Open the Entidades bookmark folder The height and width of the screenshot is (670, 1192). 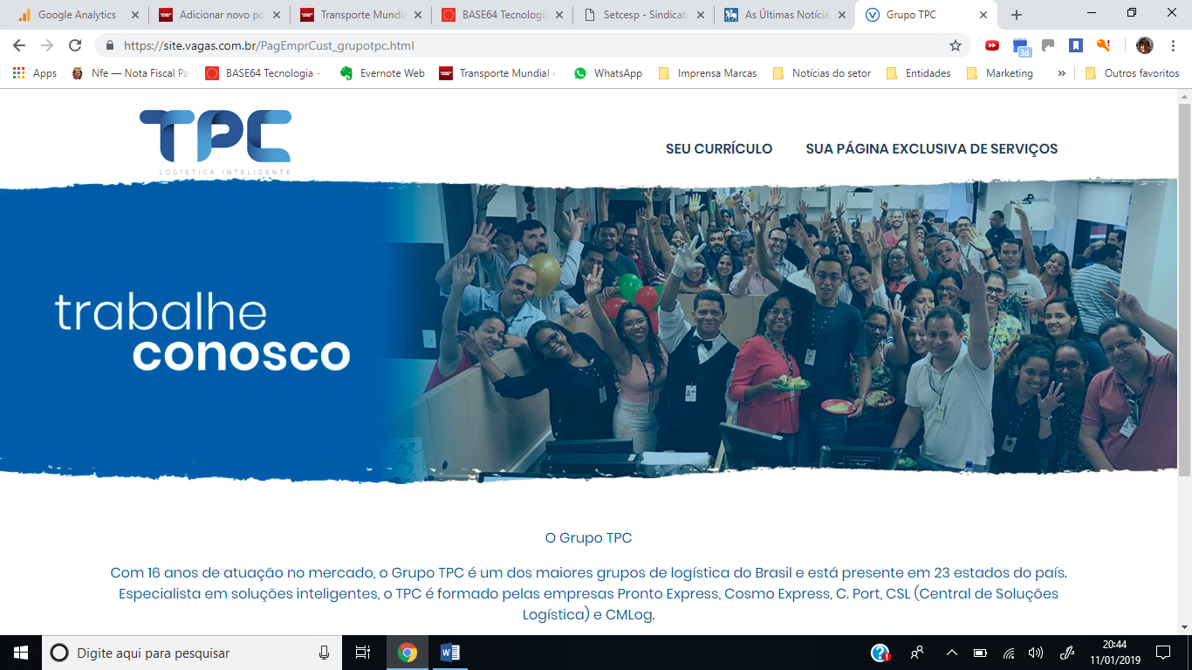(x=918, y=73)
